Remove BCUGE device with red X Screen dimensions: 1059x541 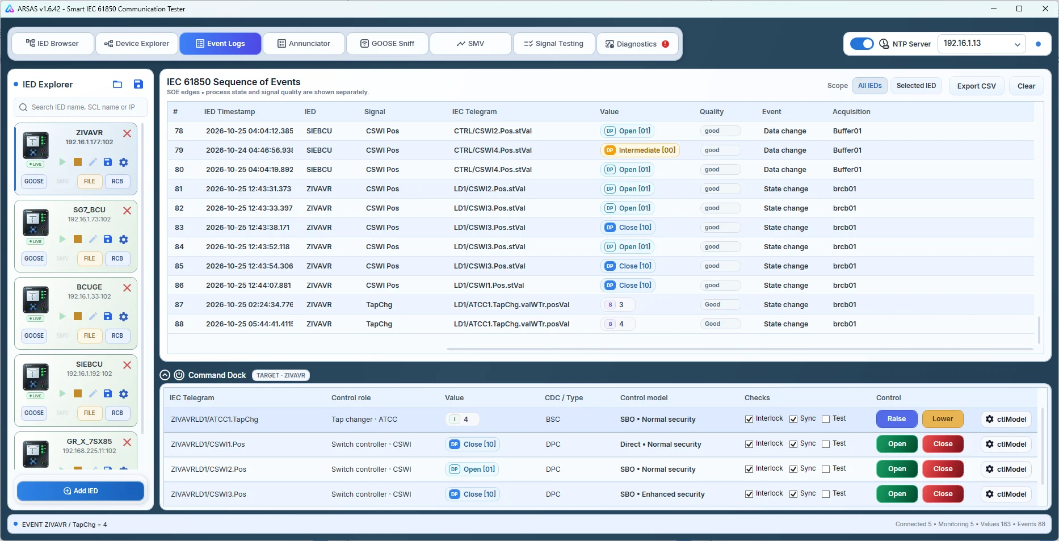[x=127, y=288]
